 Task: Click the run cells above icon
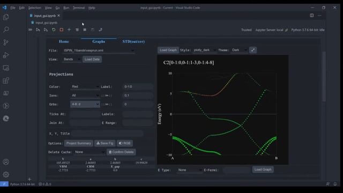38,29
